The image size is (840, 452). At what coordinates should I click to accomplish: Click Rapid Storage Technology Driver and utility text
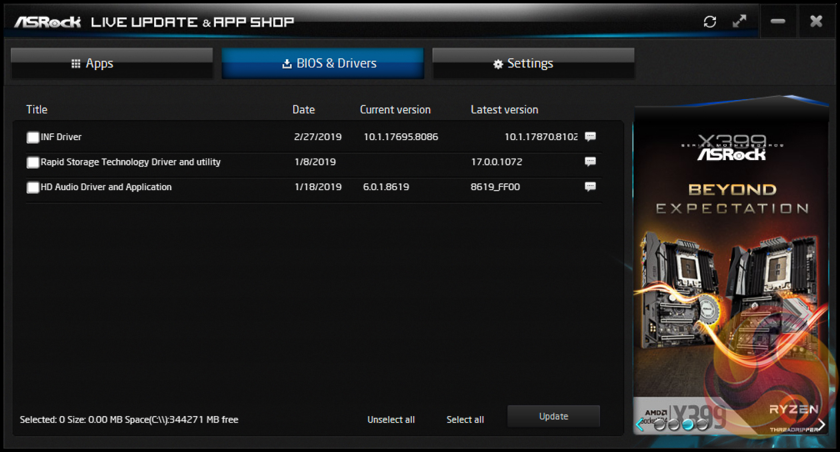[131, 162]
